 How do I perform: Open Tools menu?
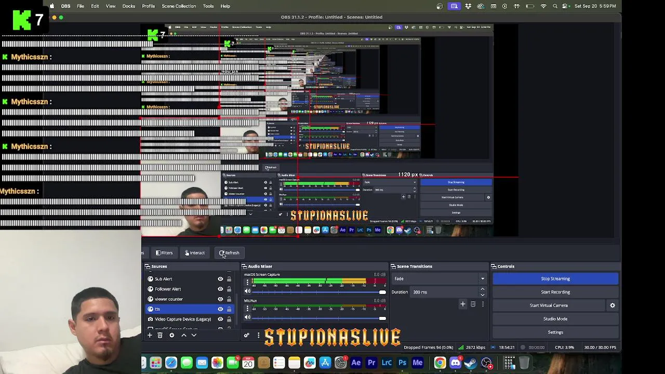208,6
